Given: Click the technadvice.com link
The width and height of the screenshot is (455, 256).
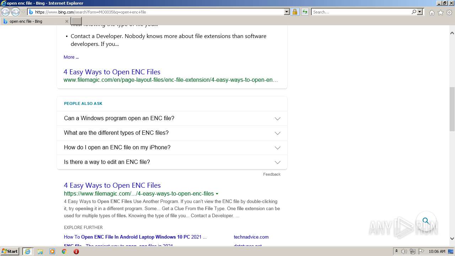Looking at the screenshot, I should click(x=251, y=237).
